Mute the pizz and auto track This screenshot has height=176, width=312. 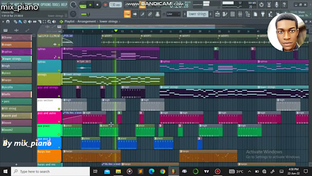point(59,122)
